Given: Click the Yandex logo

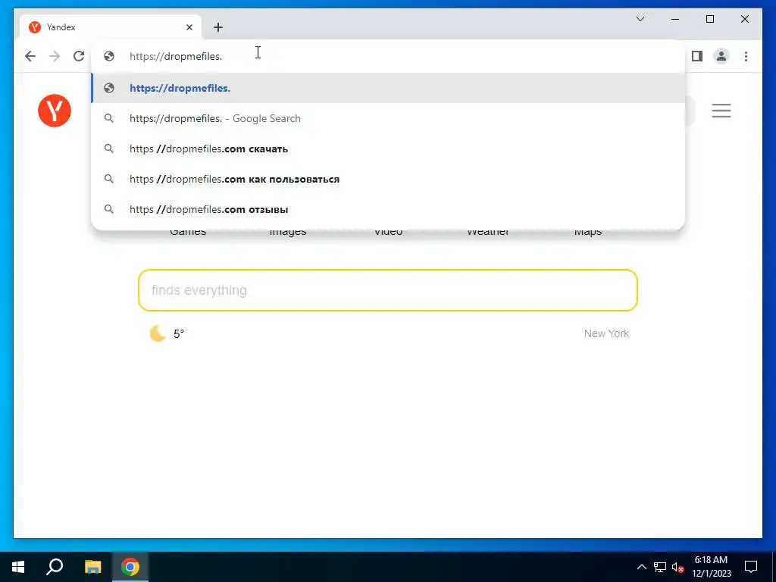Looking at the screenshot, I should pyautogui.click(x=55, y=111).
